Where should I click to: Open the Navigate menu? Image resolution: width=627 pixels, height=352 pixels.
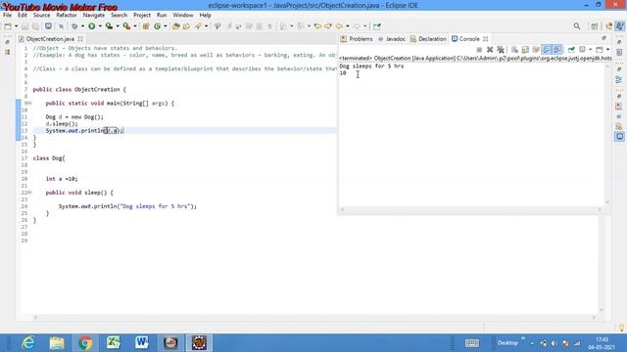[94, 16]
